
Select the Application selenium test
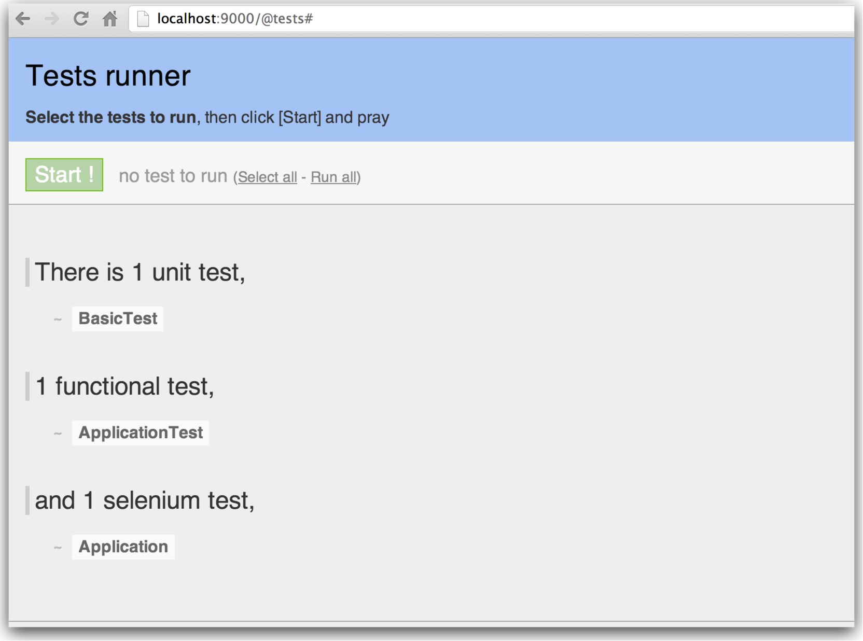[x=123, y=547]
